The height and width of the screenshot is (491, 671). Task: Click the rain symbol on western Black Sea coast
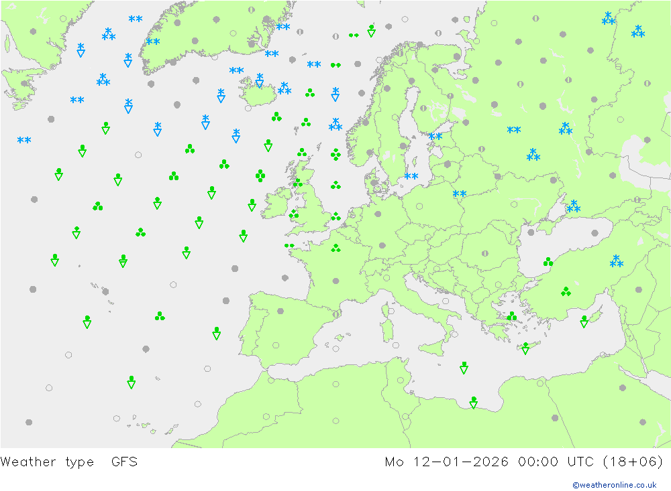548,261
